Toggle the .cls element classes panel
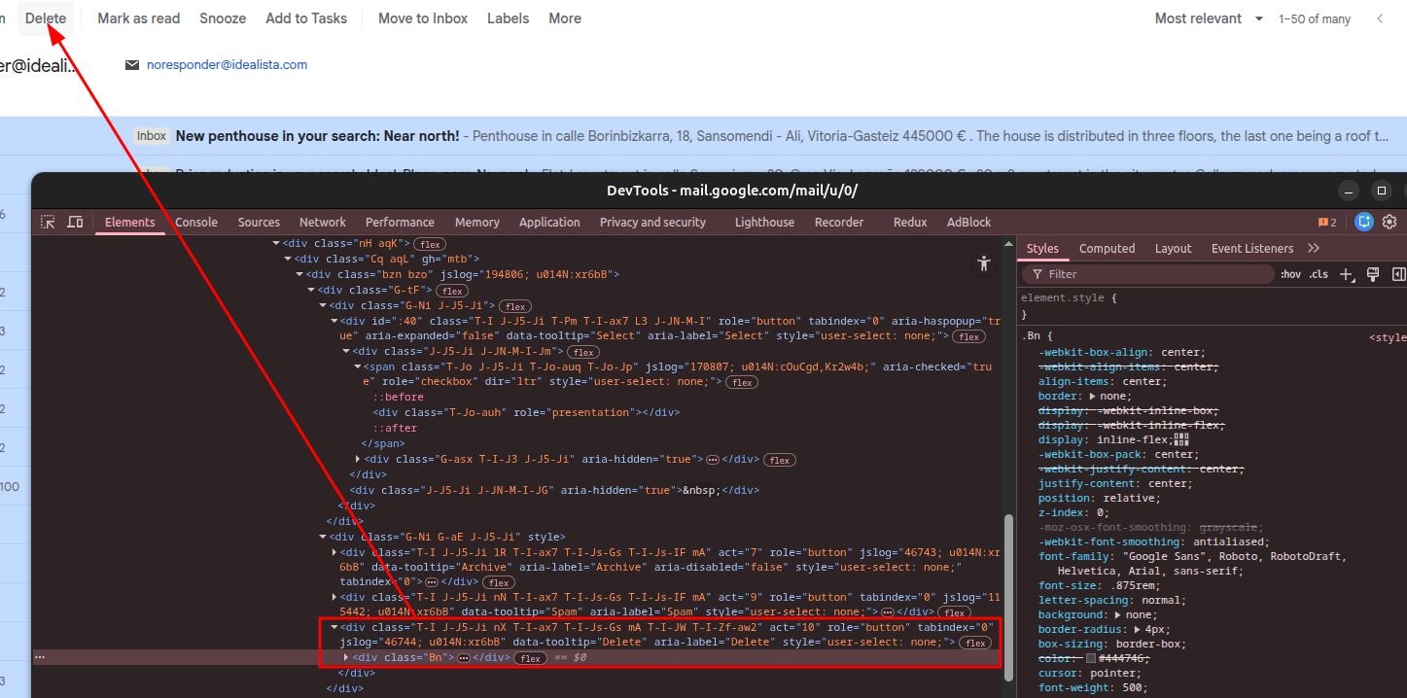This screenshot has width=1407, height=698. click(x=1318, y=274)
